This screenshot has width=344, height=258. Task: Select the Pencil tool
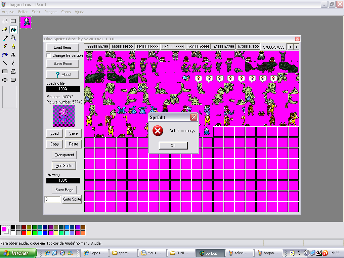click(x=5, y=46)
